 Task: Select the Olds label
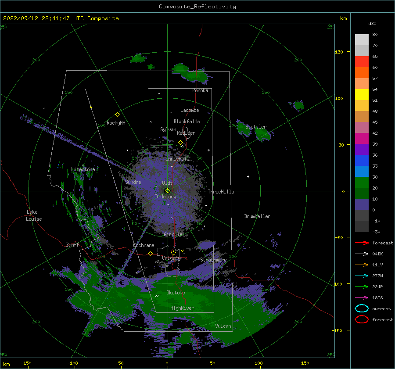[x=167, y=183]
